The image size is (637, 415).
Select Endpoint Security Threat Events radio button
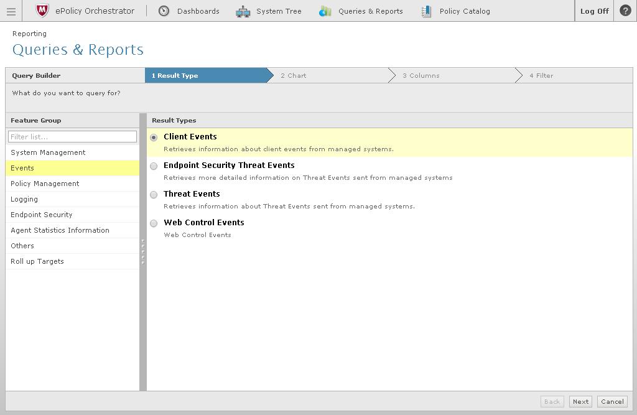click(154, 166)
